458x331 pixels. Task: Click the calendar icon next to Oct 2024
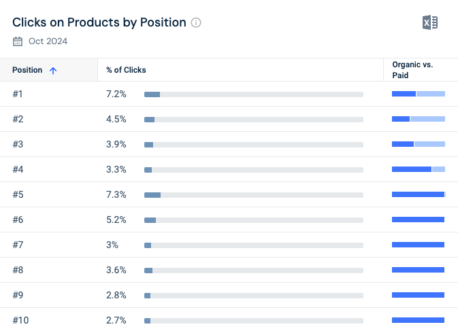tap(18, 41)
